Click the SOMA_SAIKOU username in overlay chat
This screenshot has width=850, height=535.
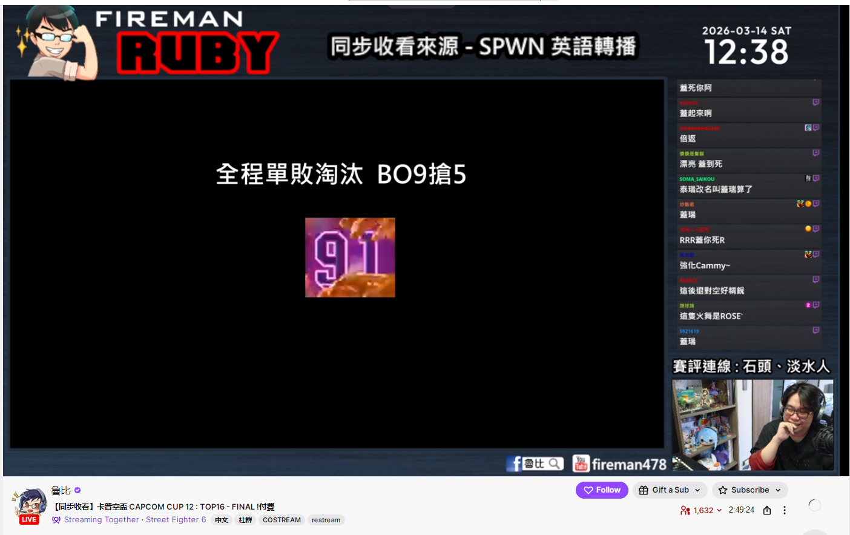pos(697,179)
